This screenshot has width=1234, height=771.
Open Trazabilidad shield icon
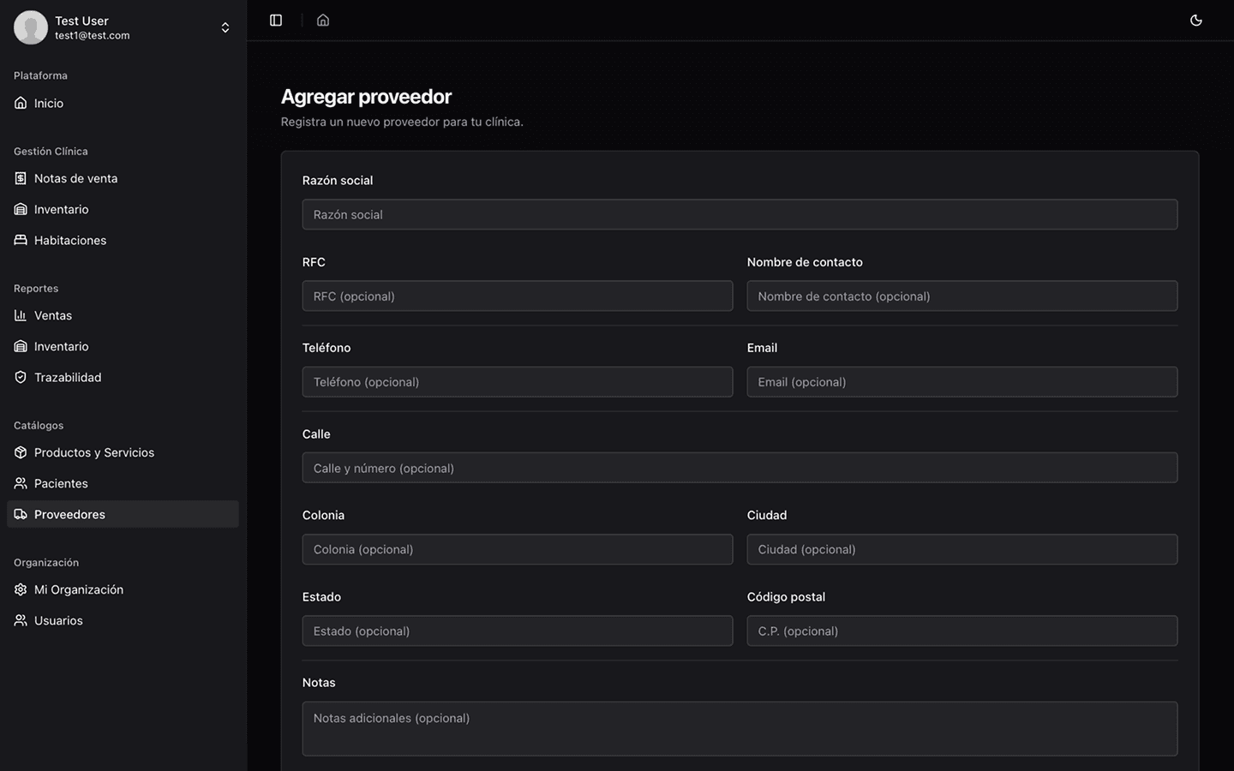[x=21, y=377]
